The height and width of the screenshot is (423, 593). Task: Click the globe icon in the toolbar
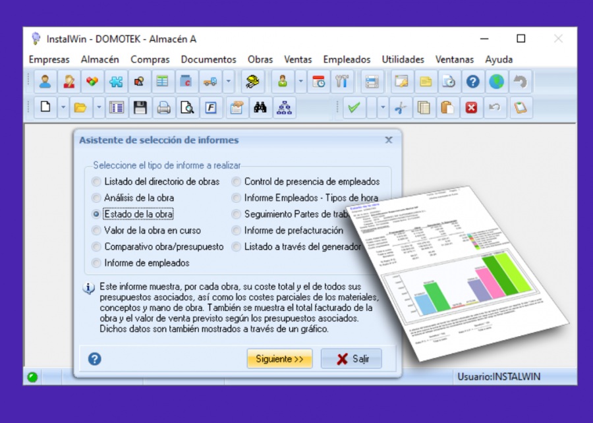pos(496,81)
